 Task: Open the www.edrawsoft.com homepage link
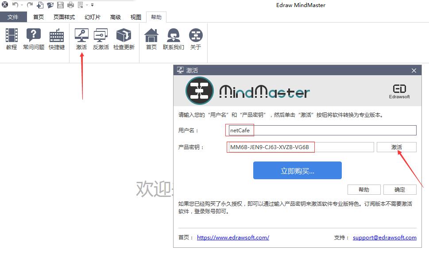tap(233, 238)
